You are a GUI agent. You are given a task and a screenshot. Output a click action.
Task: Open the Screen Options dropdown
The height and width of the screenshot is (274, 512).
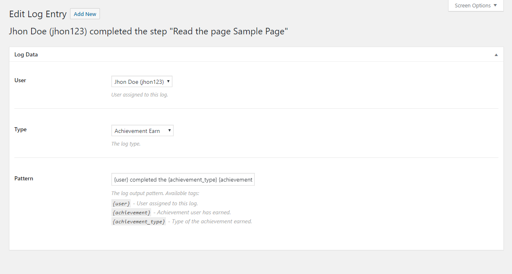click(x=476, y=6)
